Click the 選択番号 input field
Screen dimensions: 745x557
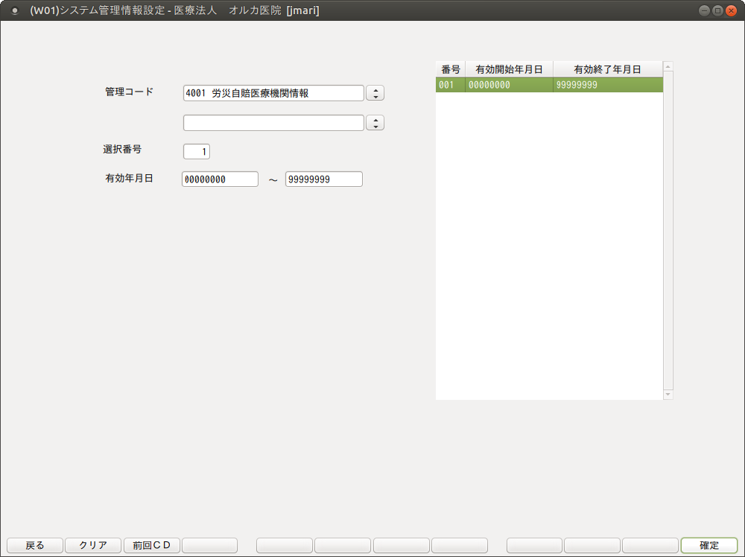click(197, 151)
